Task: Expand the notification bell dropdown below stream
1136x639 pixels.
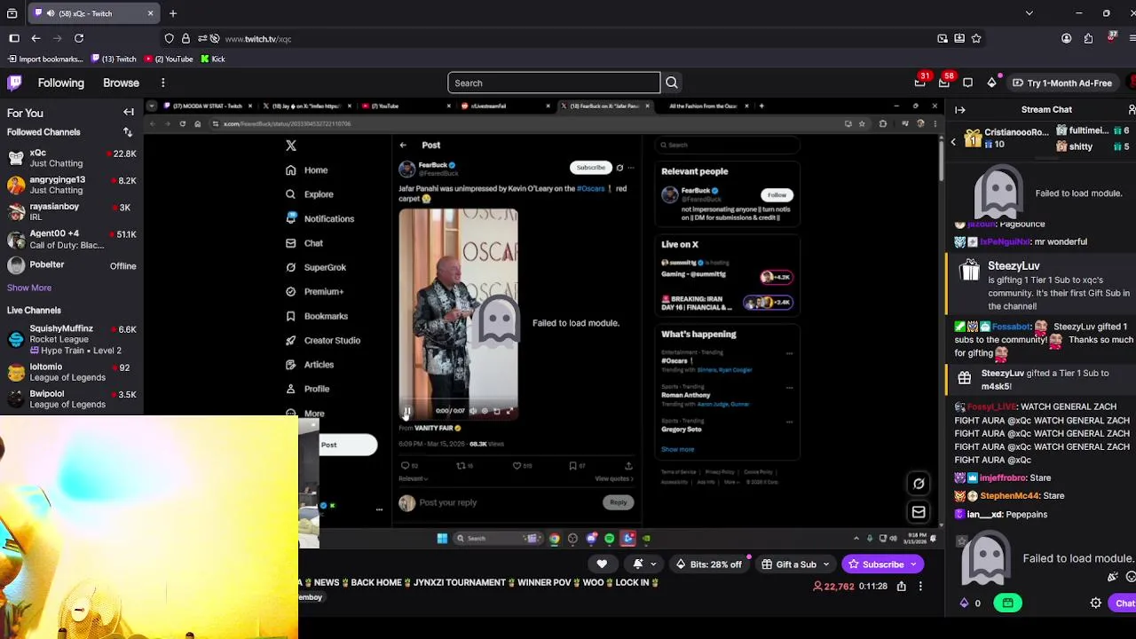Action: [653, 564]
